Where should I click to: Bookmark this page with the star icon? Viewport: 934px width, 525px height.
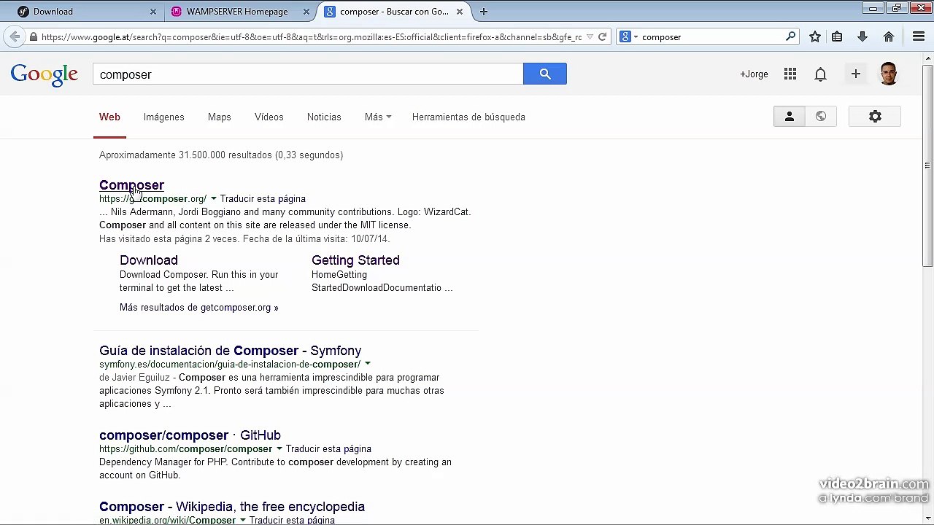[815, 36]
